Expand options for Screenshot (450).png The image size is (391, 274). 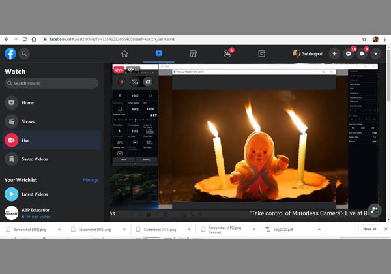click(x=254, y=230)
